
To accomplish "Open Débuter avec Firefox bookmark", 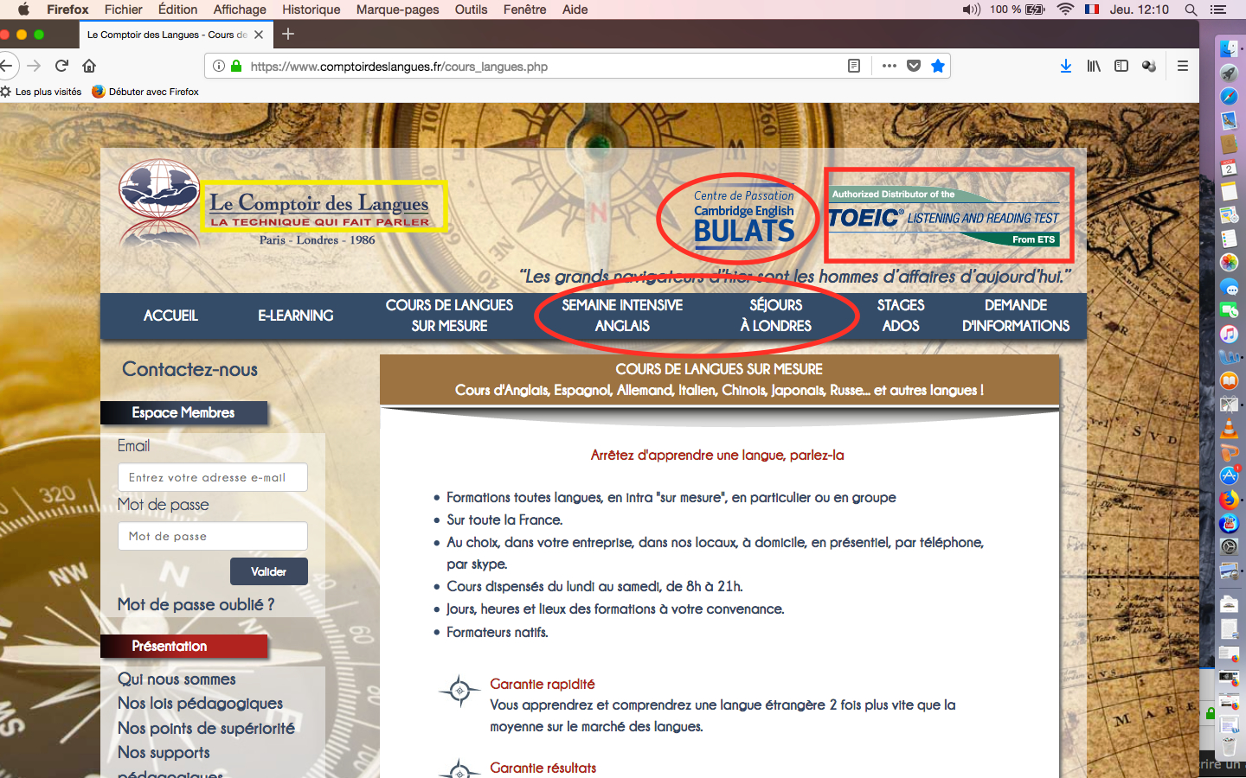I will point(145,92).
